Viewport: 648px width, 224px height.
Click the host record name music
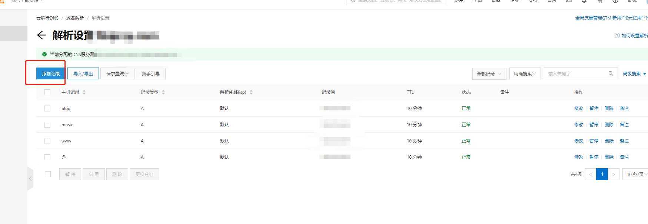tap(67, 125)
